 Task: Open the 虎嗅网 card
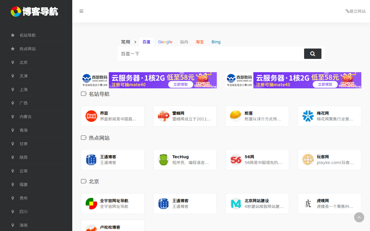pos(329,203)
